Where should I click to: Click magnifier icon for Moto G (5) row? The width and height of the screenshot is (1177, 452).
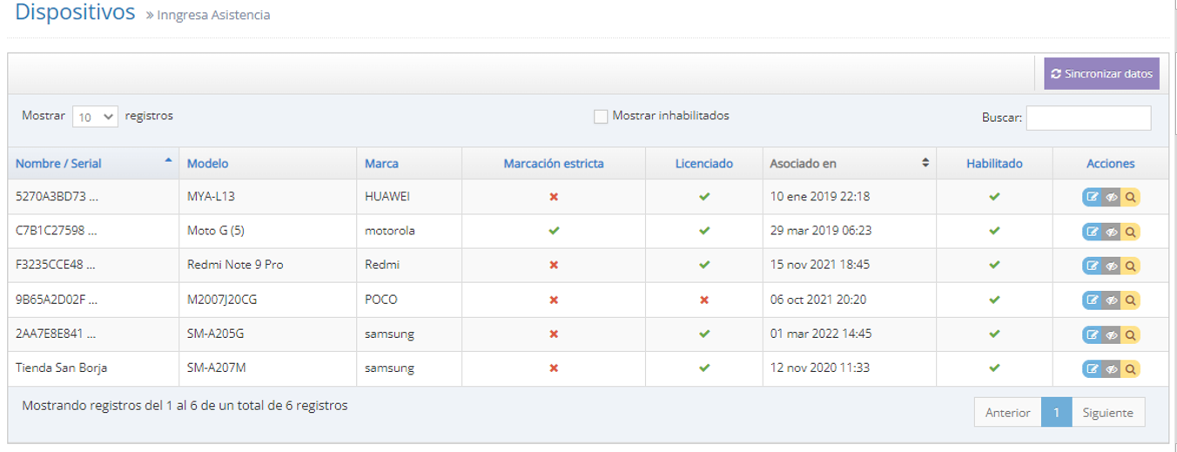tap(1130, 232)
